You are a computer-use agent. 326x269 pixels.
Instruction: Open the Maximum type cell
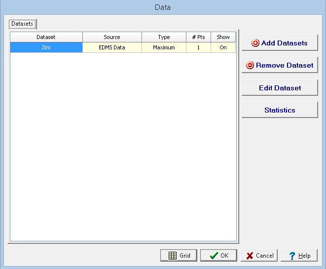(164, 47)
